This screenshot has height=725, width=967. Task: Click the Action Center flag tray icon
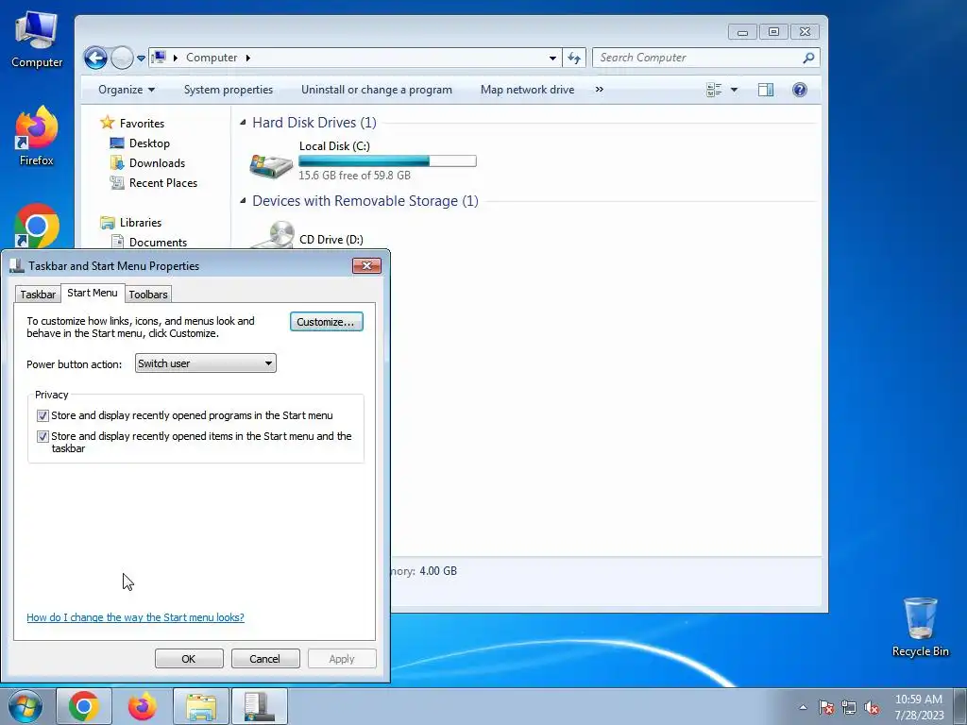tap(825, 707)
